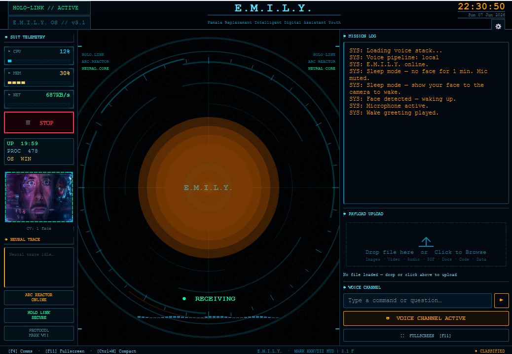The height and width of the screenshot is (354, 512).
Task: Toggle the VOICE CHANNEL ACTIVE button
Action: pos(426,318)
